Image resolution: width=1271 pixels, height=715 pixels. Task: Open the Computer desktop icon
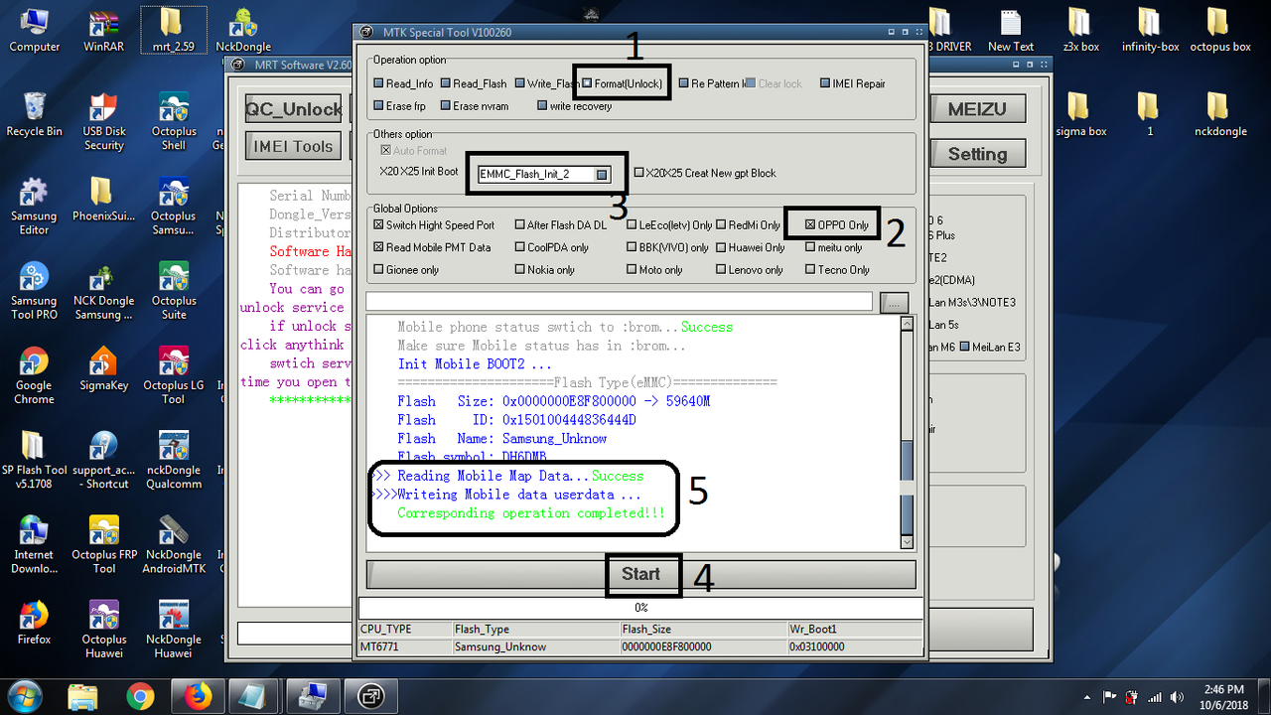34,30
